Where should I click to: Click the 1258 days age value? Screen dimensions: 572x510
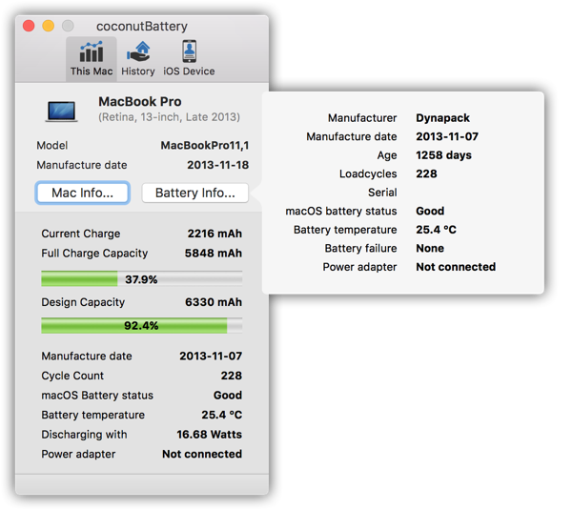[x=443, y=155]
